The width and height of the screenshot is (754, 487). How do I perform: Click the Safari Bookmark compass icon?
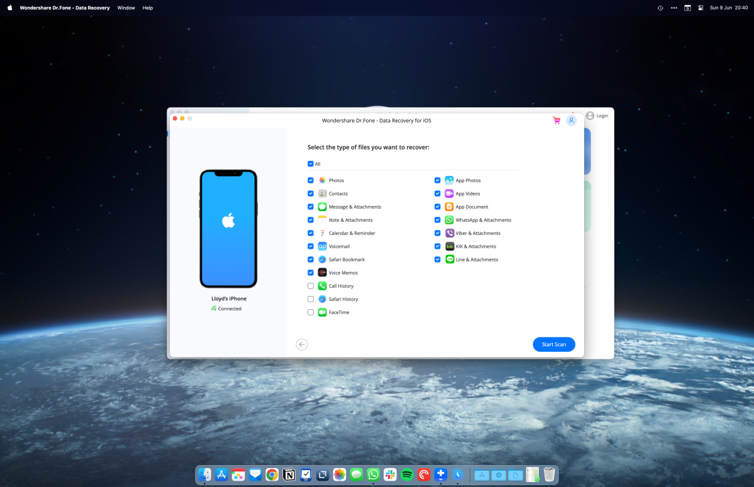[321, 260]
